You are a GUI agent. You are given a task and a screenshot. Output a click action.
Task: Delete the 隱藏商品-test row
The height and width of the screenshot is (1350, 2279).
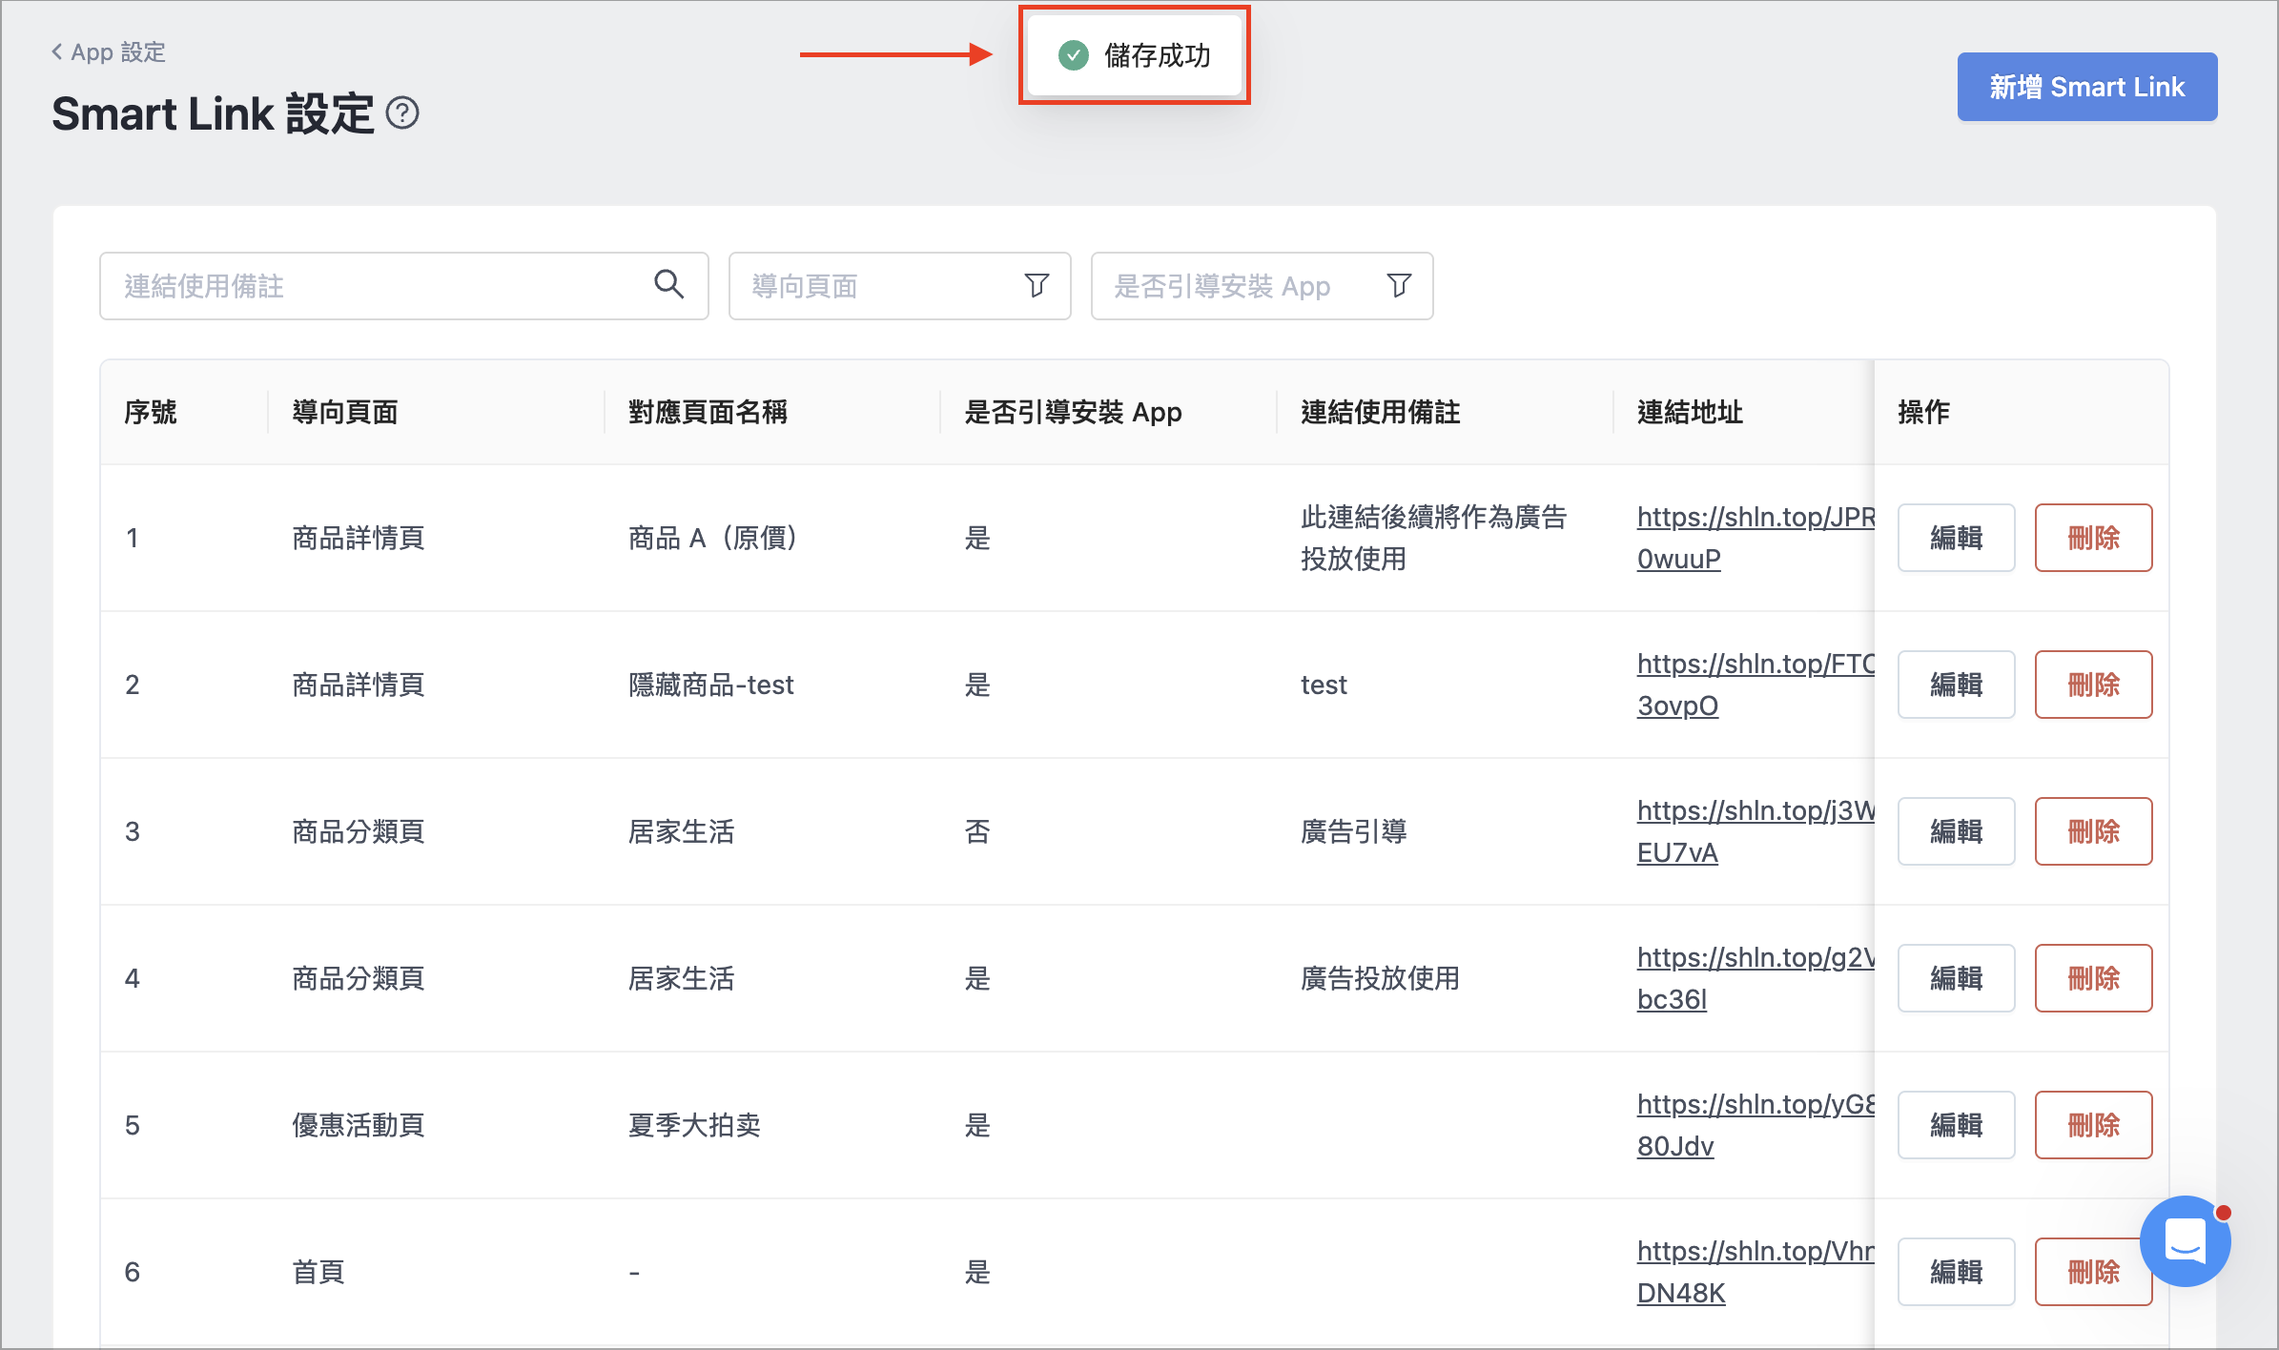[2093, 685]
